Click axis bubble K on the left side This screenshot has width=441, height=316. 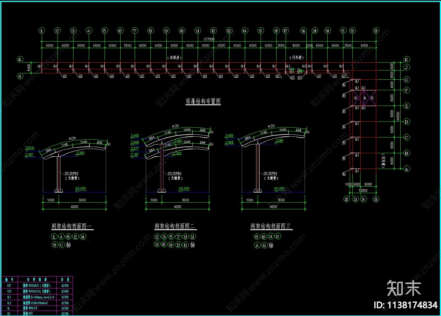[20, 59]
